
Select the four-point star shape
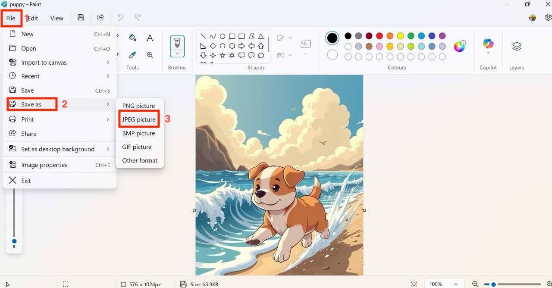tap(213, 55)
